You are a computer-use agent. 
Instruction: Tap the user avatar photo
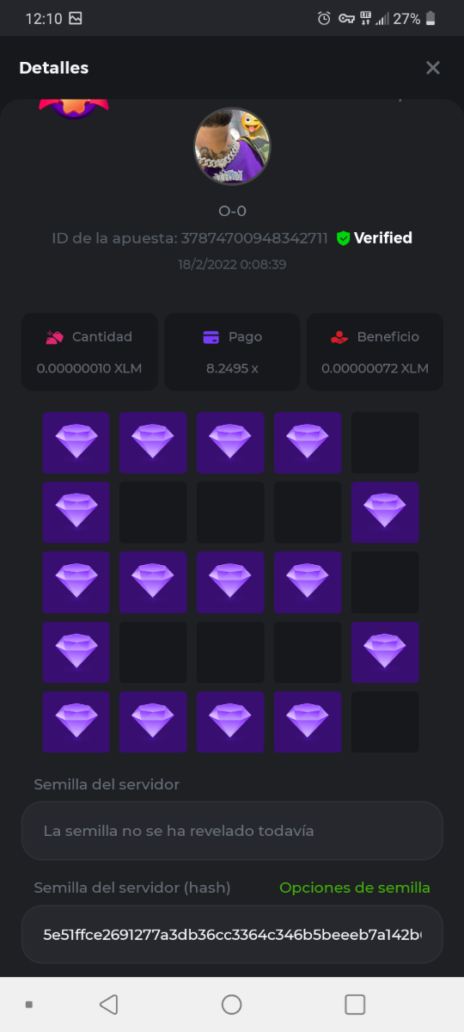(x=232, y=146)
